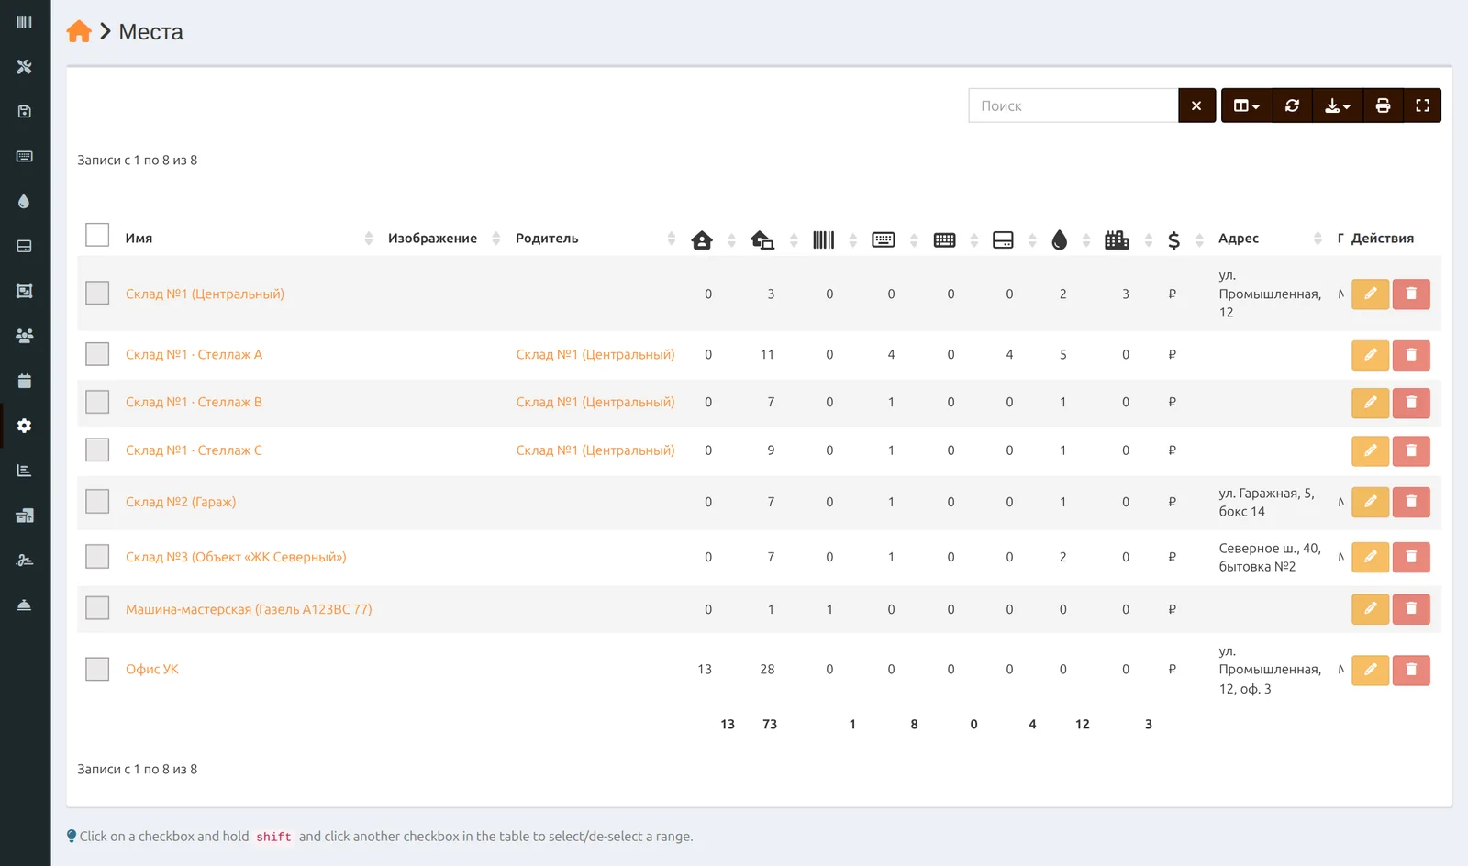This screenshot has width=1468, height=866.
Task: Sort the table by Имя column
Action: [x=139, y=239]
